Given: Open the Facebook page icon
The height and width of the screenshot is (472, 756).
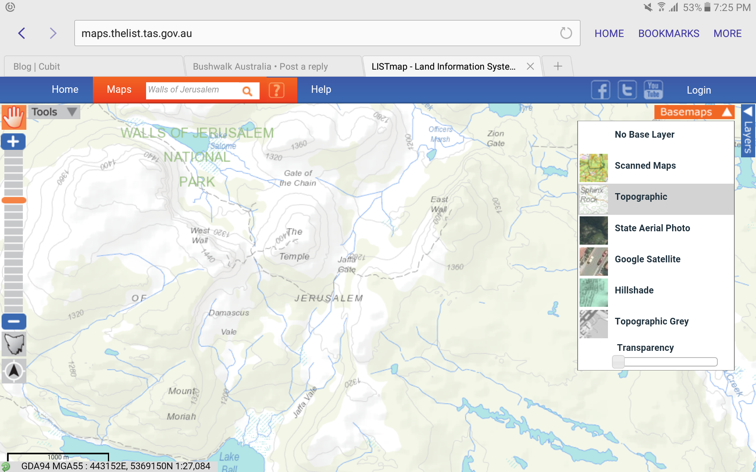Looking at the screenshot, I should (600, 90).
